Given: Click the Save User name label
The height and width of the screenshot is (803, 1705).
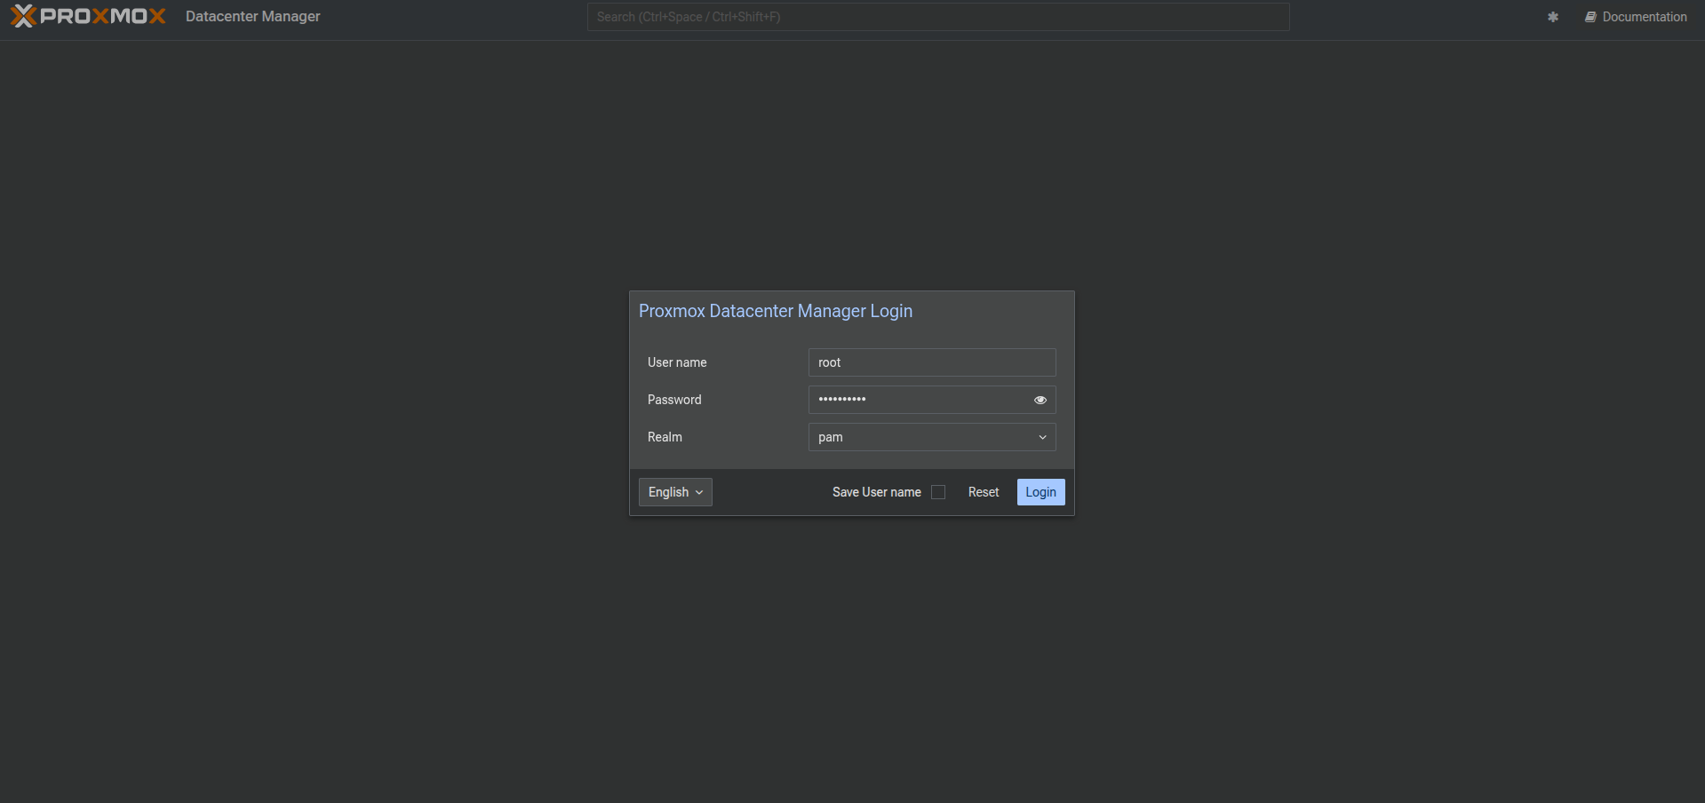Looking at the screenshot, I should tap(877, 492).
